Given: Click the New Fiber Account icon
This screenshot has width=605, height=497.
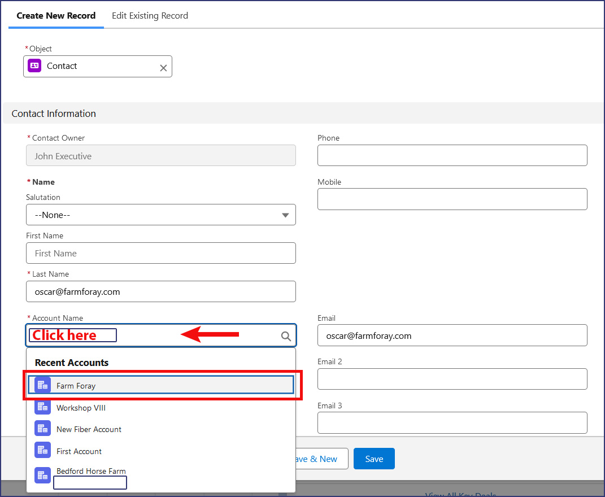Looking at the screenshot, I should coord(42,429).
